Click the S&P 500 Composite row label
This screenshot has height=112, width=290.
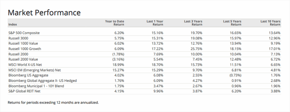click(x=24, y=33)
